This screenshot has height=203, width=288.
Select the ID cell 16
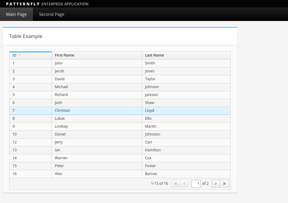coord(30,174)
